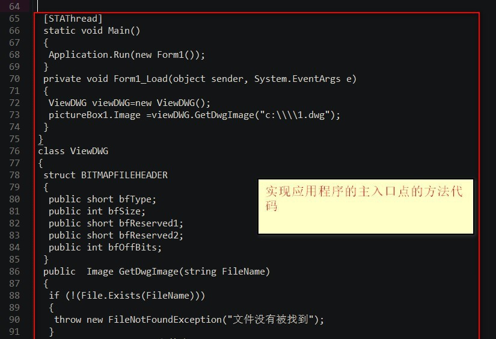
Task: Click the BITMAPFILEHEADER struct name
Action: coord(124,175)
